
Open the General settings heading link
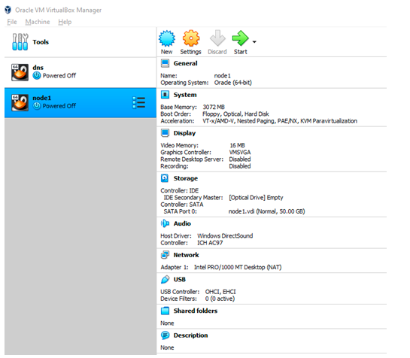(185, 63)
